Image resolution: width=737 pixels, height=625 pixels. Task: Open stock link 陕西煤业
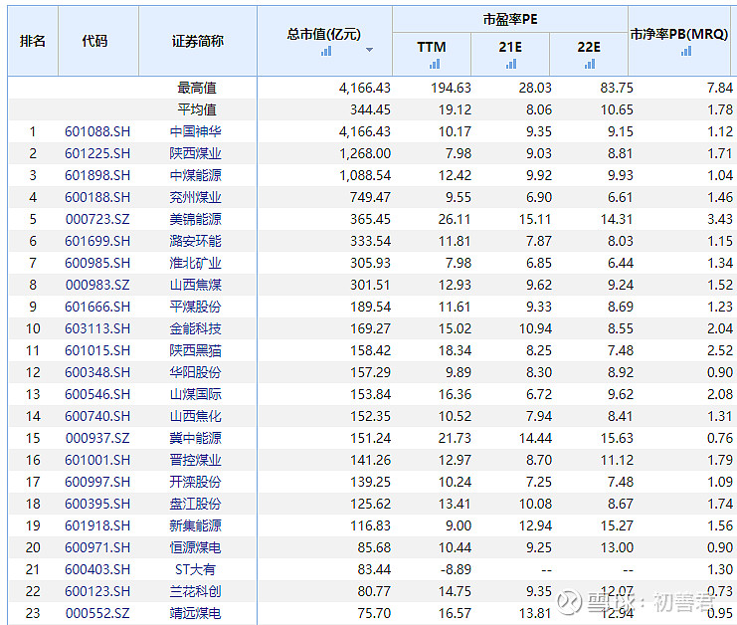[x=196, y=154]
